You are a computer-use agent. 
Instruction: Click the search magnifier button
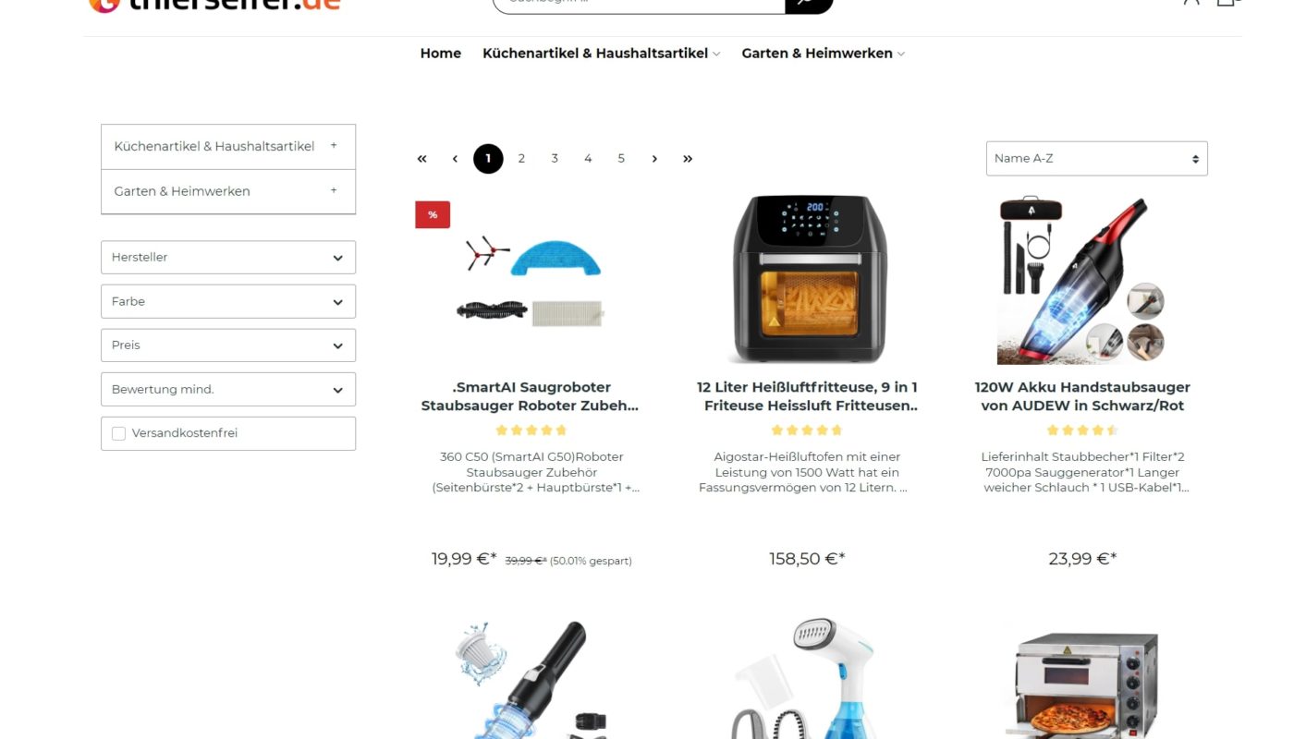tap(809, 3)
